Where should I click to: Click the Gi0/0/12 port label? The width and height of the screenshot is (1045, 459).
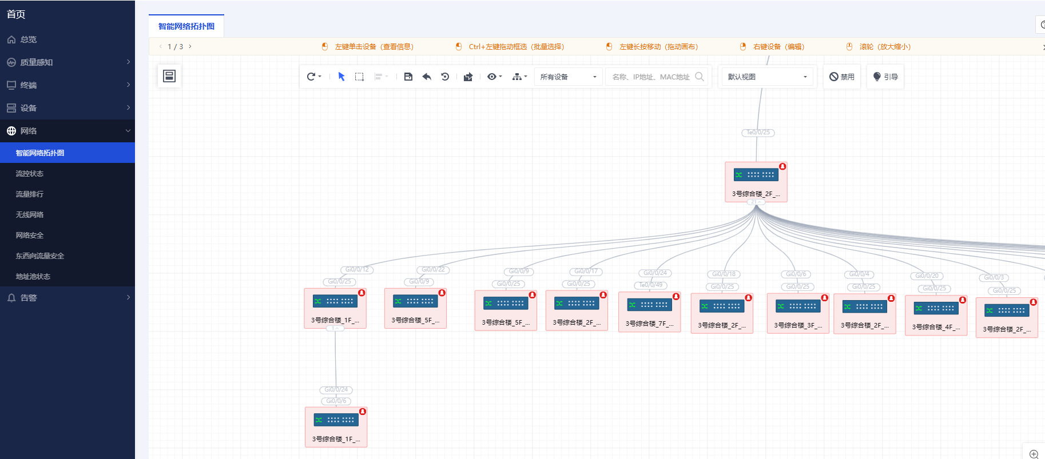(x=357, y=270)
